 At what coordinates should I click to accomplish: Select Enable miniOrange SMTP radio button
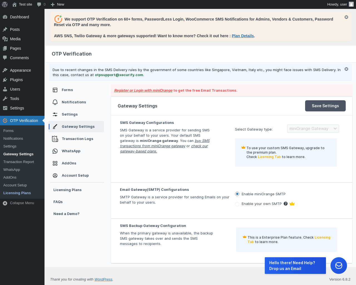coord(237,194)
